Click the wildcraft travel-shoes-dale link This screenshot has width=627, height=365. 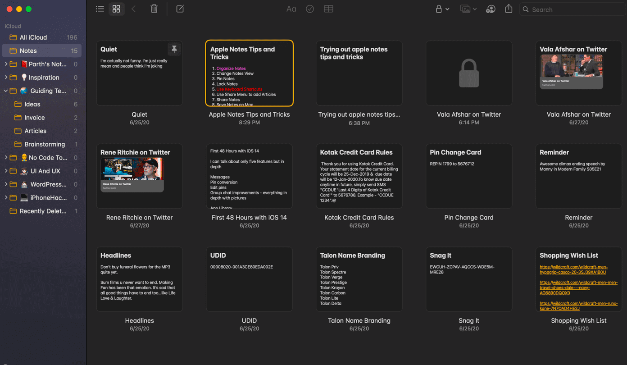click(578, 287)
